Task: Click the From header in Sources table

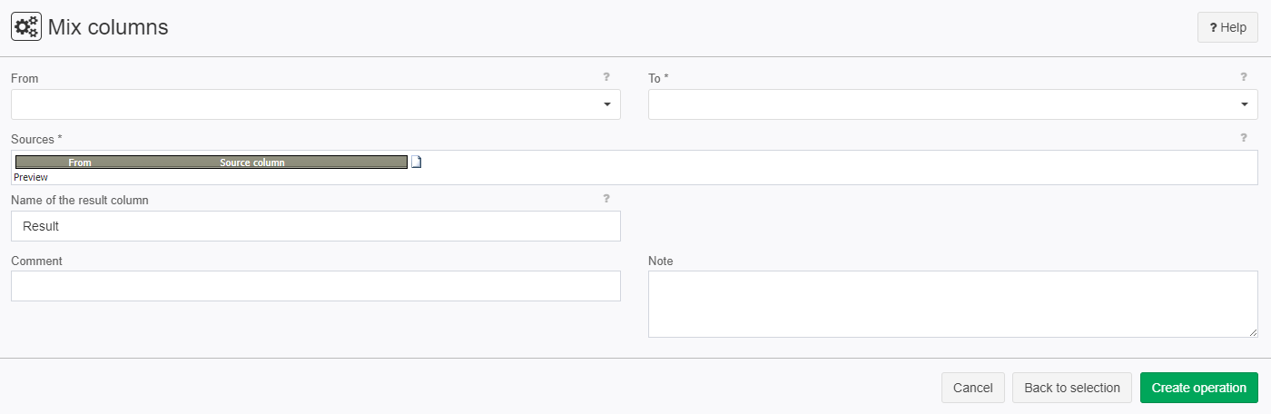Action: point(80,163)
